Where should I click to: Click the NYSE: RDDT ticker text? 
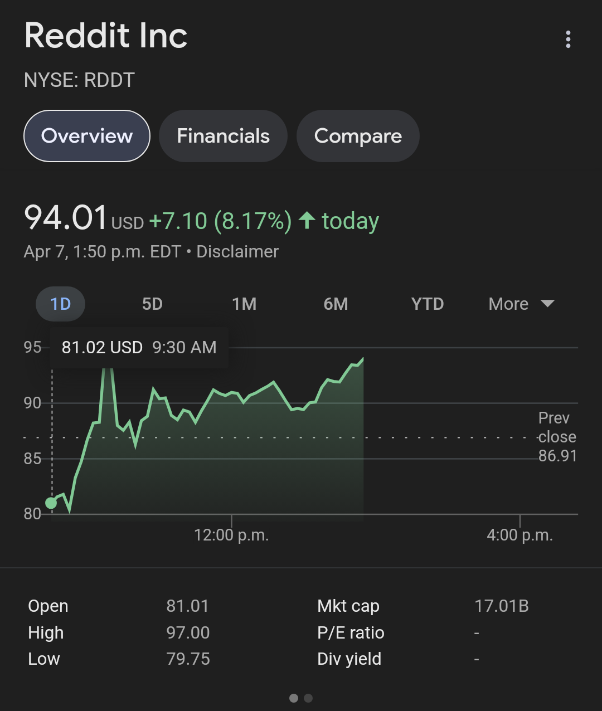click(x=80, y=80)
